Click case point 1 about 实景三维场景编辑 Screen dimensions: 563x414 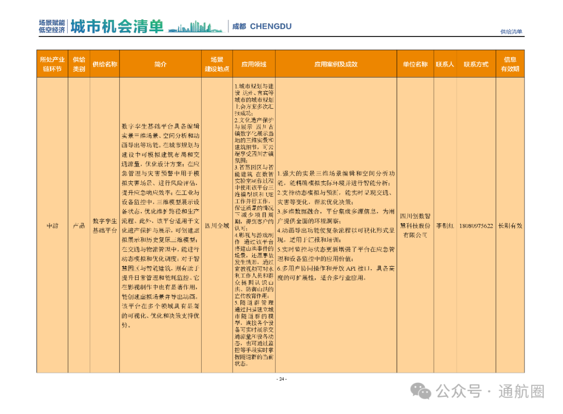[336, 178]
